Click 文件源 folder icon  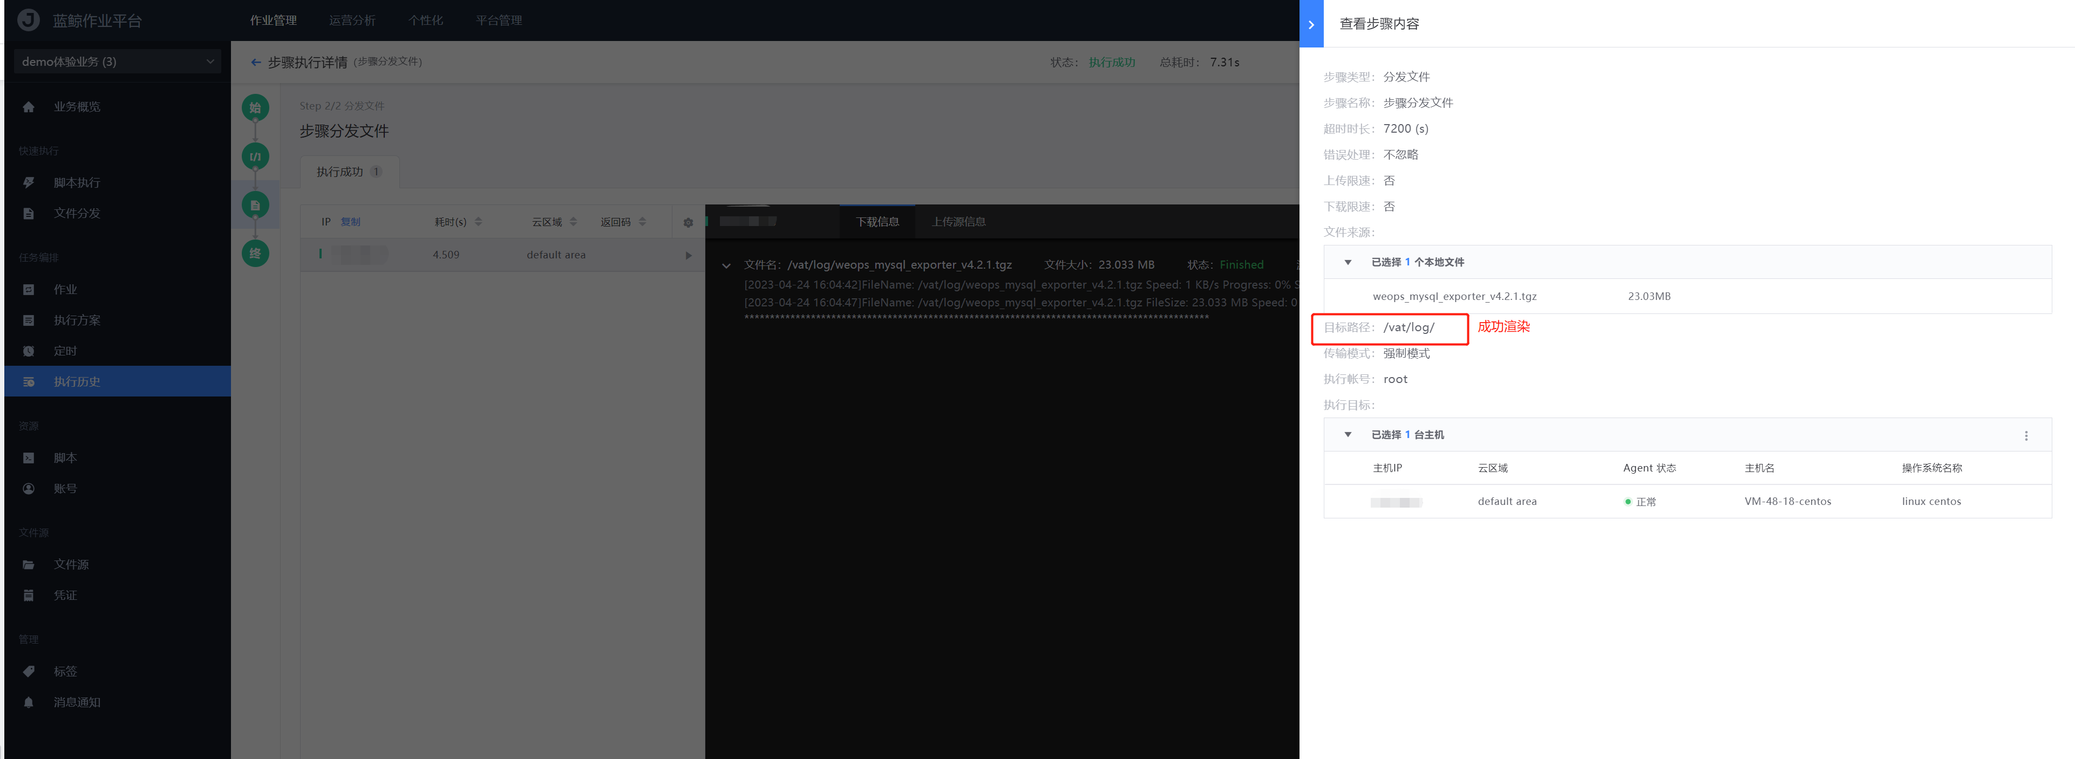click(x=28, y=565)
